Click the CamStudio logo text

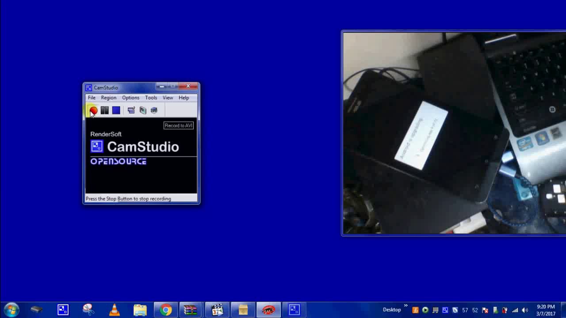(x=143, y=147)
